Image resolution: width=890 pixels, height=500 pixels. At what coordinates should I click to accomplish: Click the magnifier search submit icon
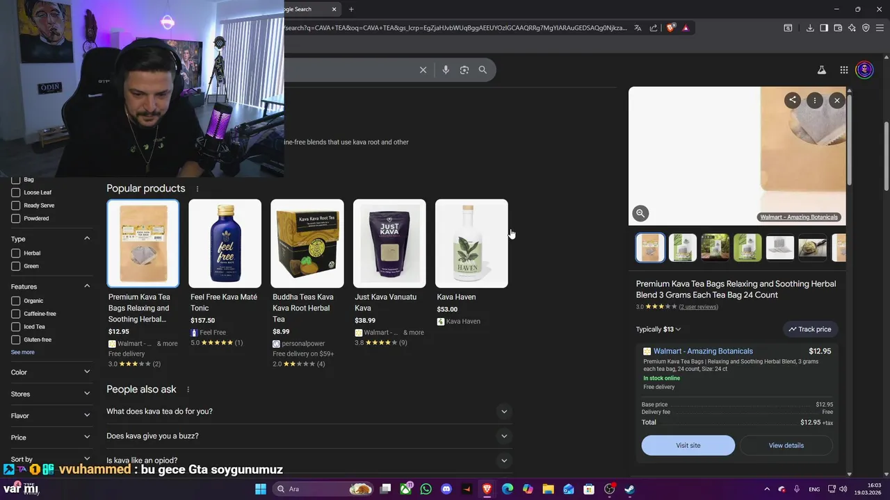pos(483,70)
